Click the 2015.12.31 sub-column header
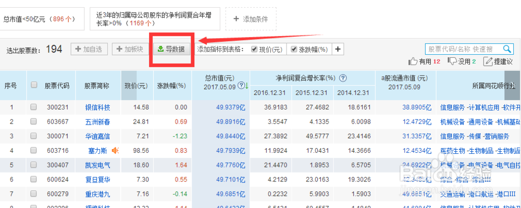The width and height of the screenshot is (521, 208). [312, 93]
